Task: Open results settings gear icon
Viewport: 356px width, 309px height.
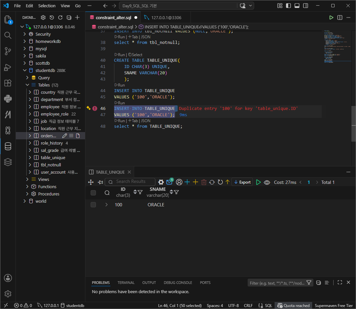Action: click(x=161, y=182)
